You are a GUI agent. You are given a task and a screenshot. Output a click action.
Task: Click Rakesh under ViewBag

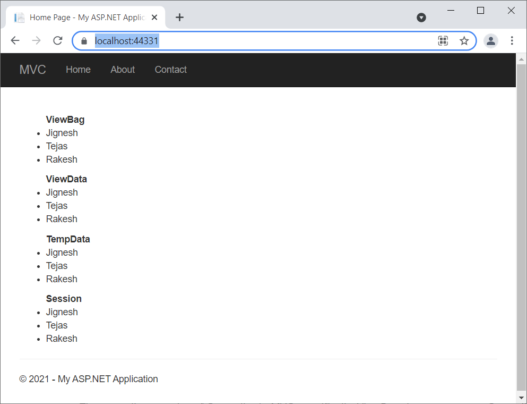point(62,159)
